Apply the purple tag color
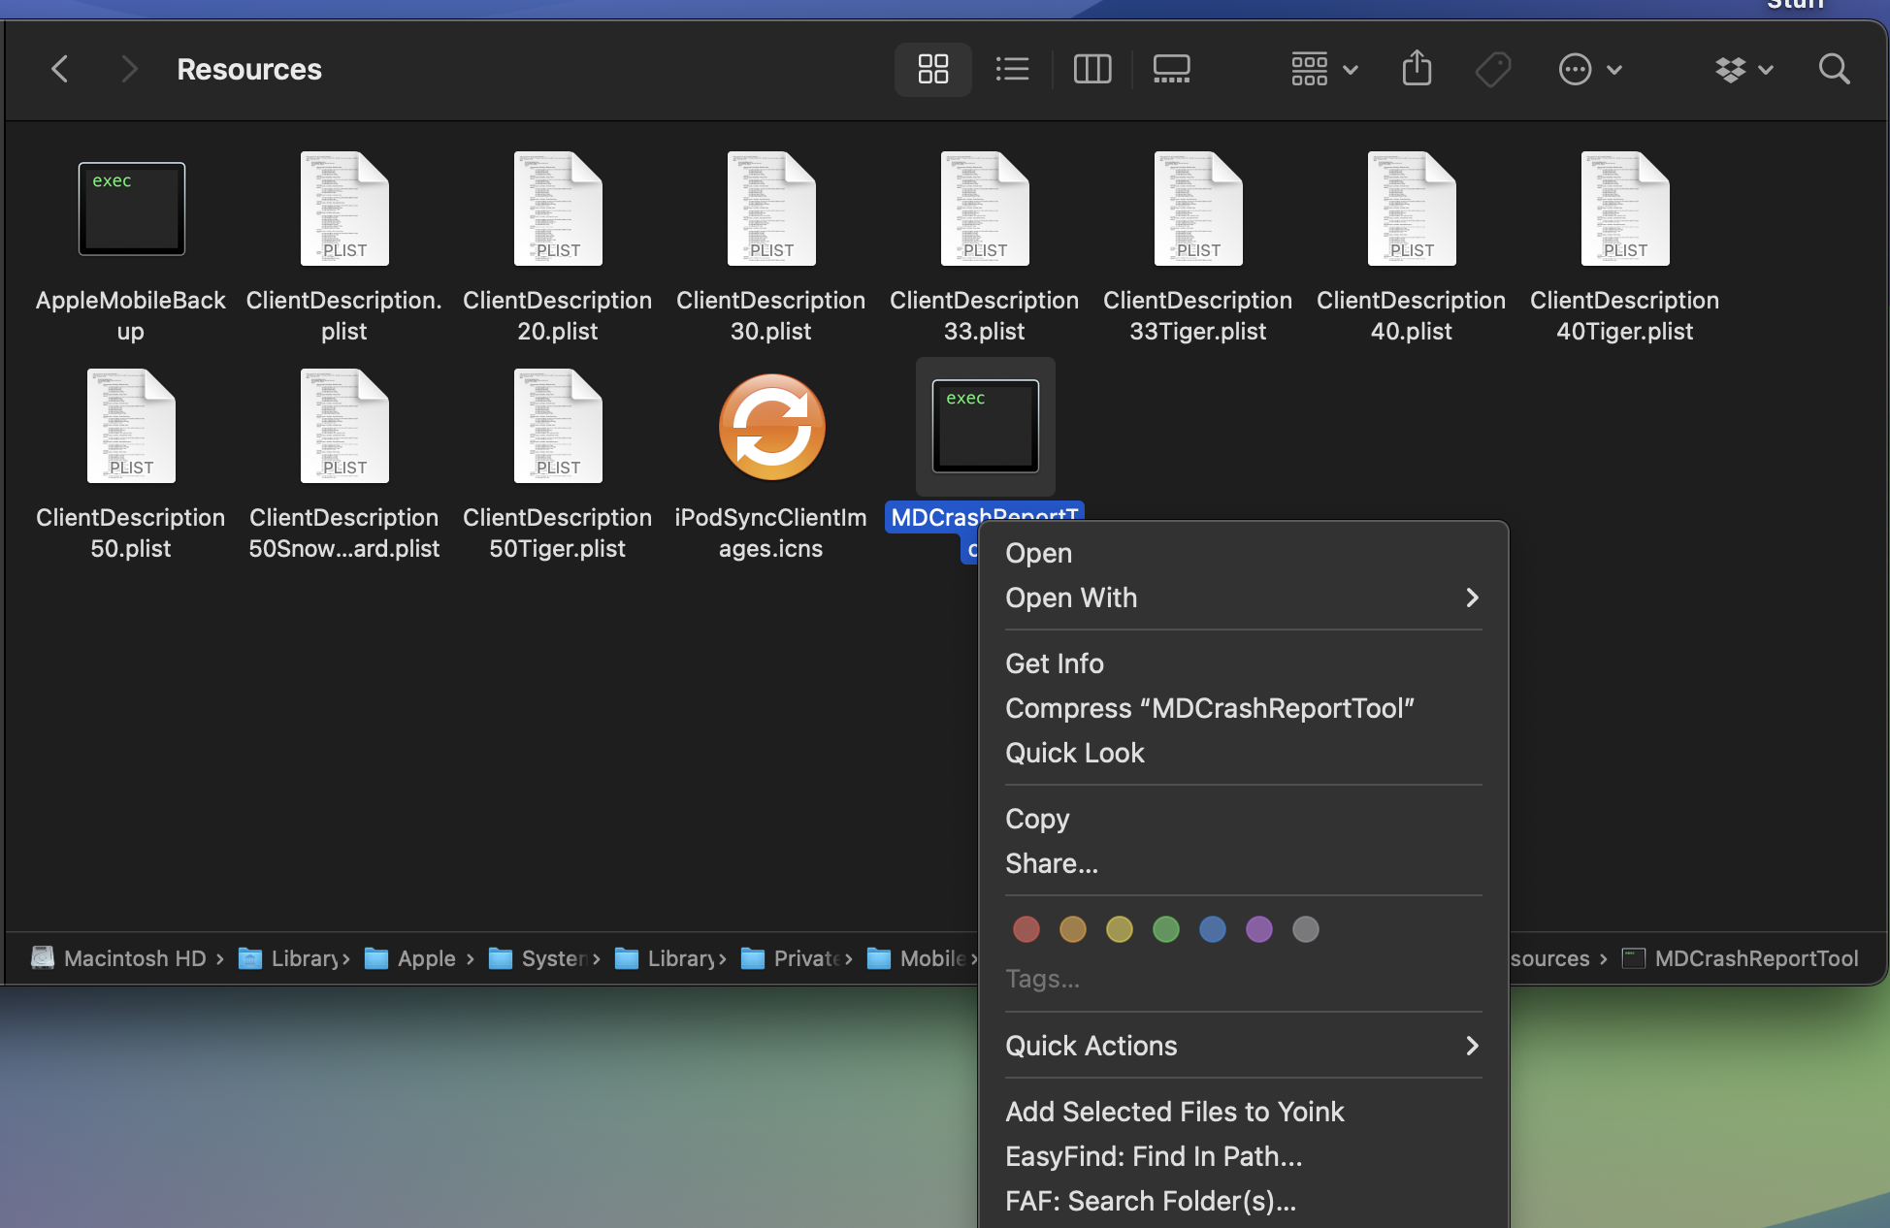 [x=1259, y=929]
